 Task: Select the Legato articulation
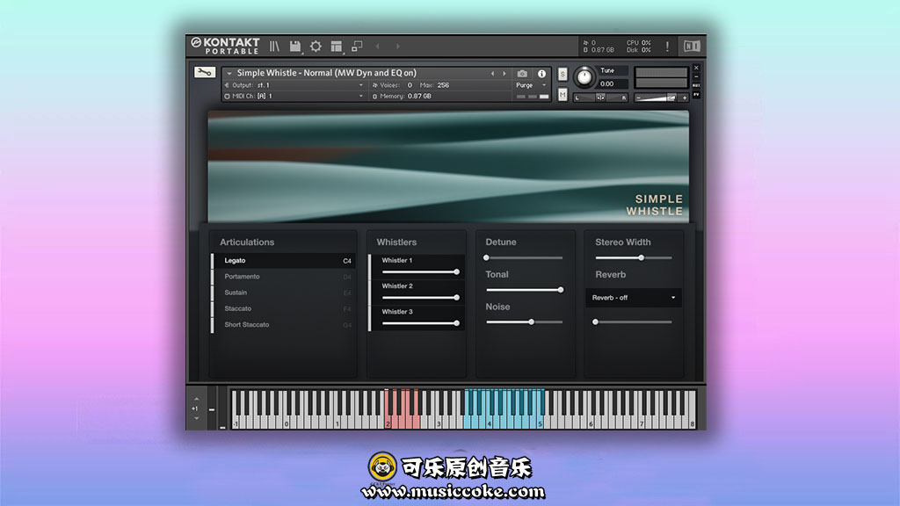tap(284, 260)
